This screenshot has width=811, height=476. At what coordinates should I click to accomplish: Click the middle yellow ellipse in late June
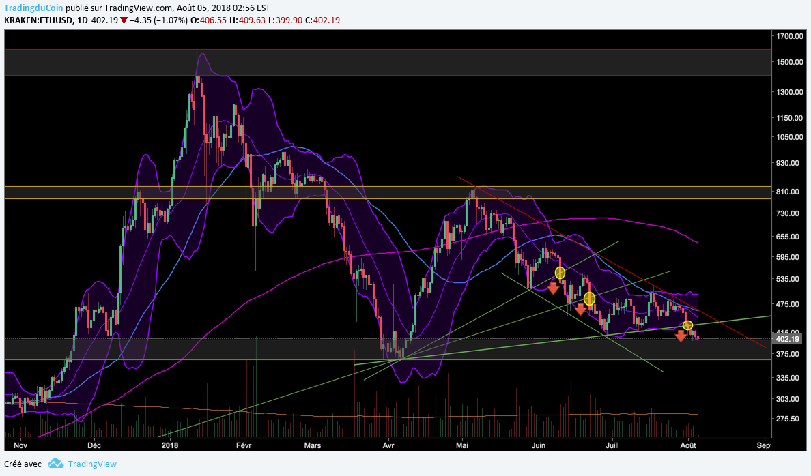click(589, 299)
